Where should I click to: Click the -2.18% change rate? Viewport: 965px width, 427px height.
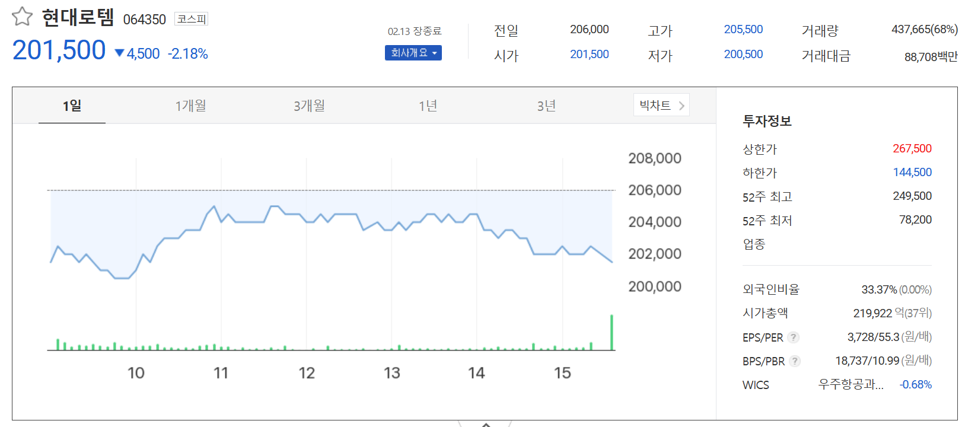187,54
